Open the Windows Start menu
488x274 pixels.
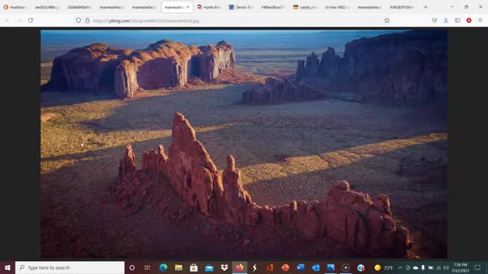8,267
